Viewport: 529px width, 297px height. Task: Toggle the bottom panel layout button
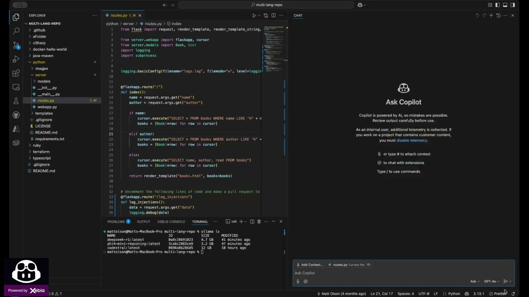pos(505,5)
